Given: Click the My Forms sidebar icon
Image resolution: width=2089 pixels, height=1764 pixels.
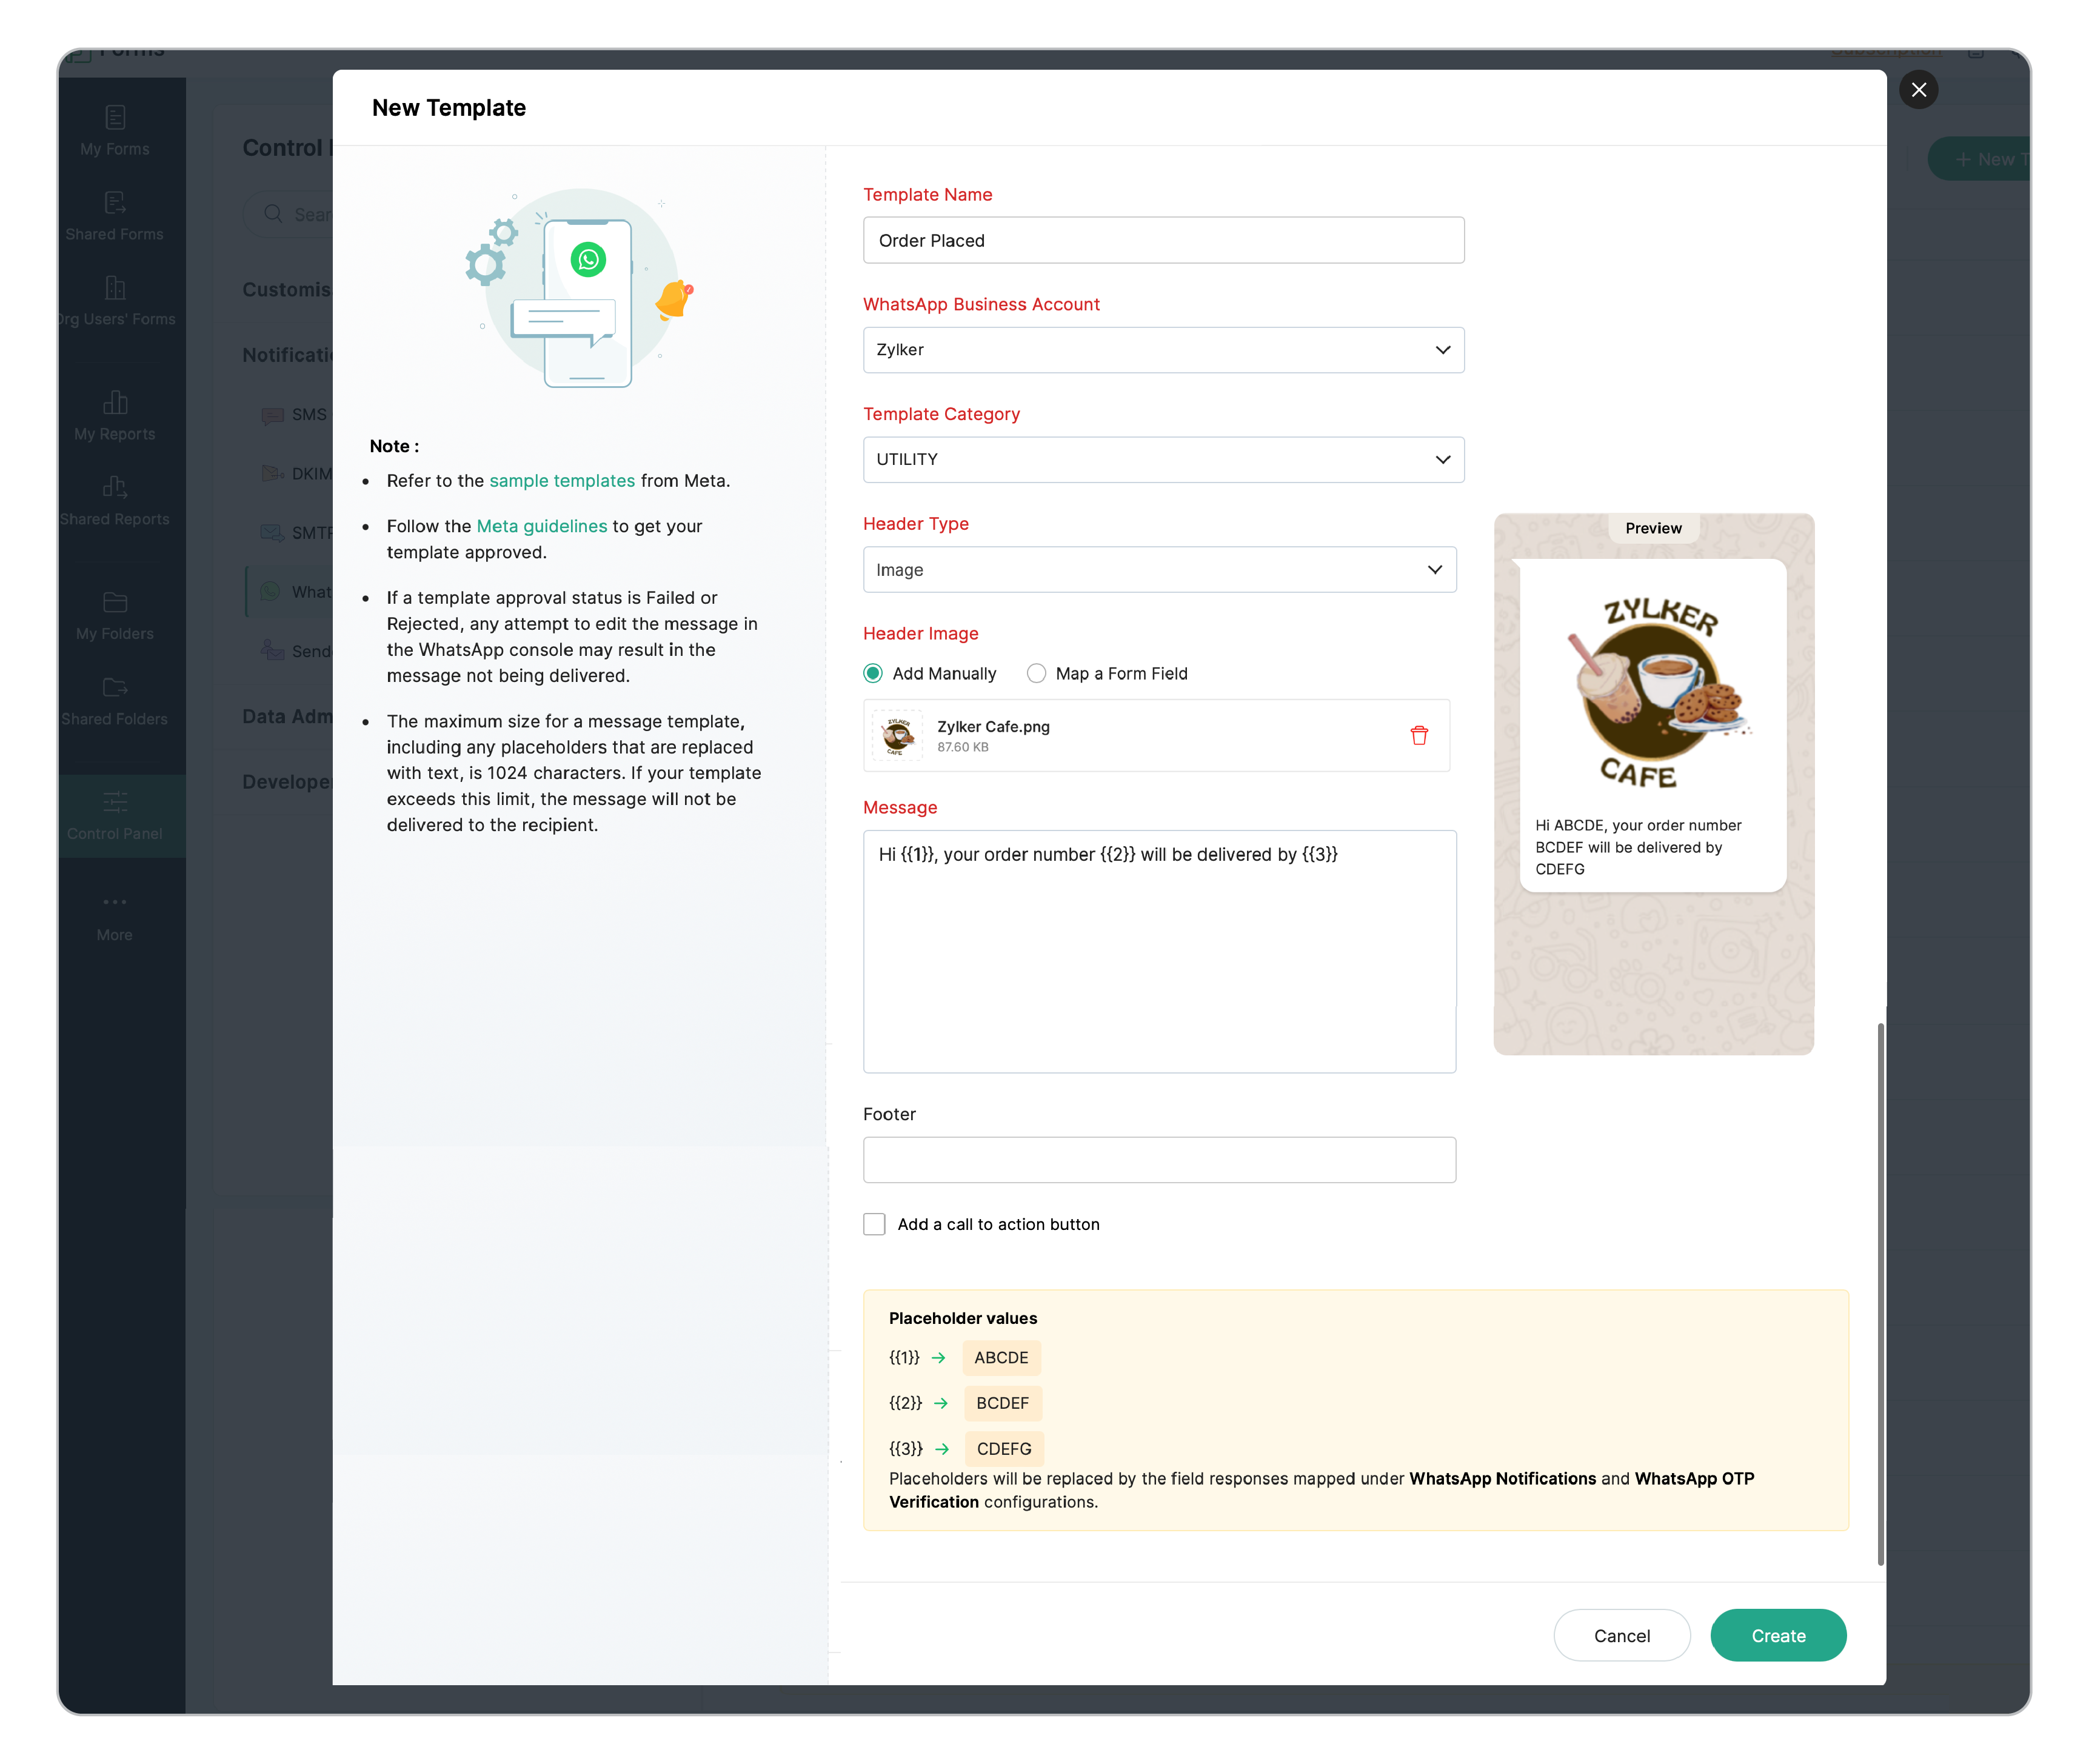Looking at the screenshot, I should point(115,131).
